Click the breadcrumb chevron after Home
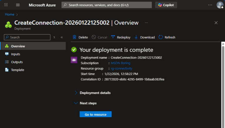 17,14
